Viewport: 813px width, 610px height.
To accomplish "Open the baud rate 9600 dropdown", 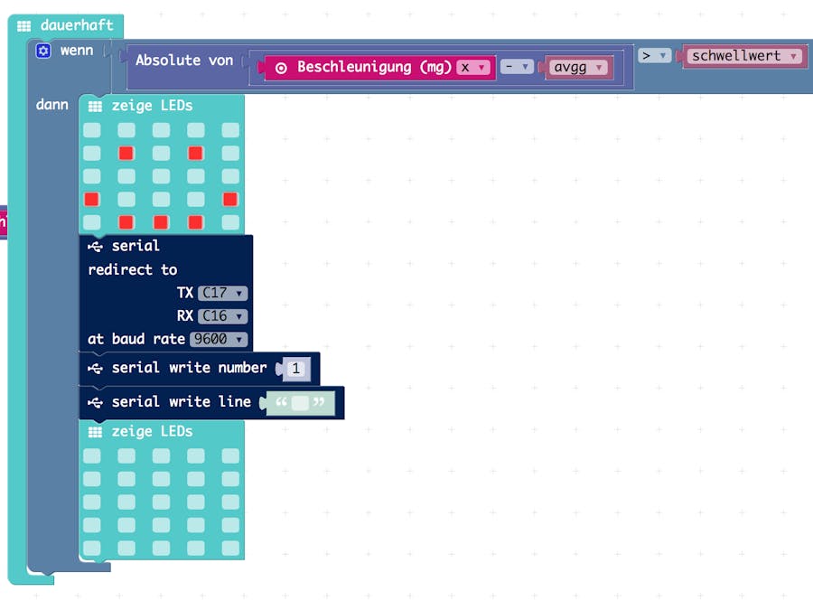I will click(x=219, y=339).
